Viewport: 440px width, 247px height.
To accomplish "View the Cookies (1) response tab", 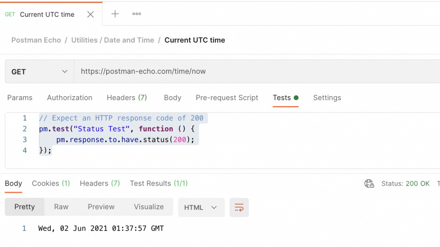I will 51,183.
